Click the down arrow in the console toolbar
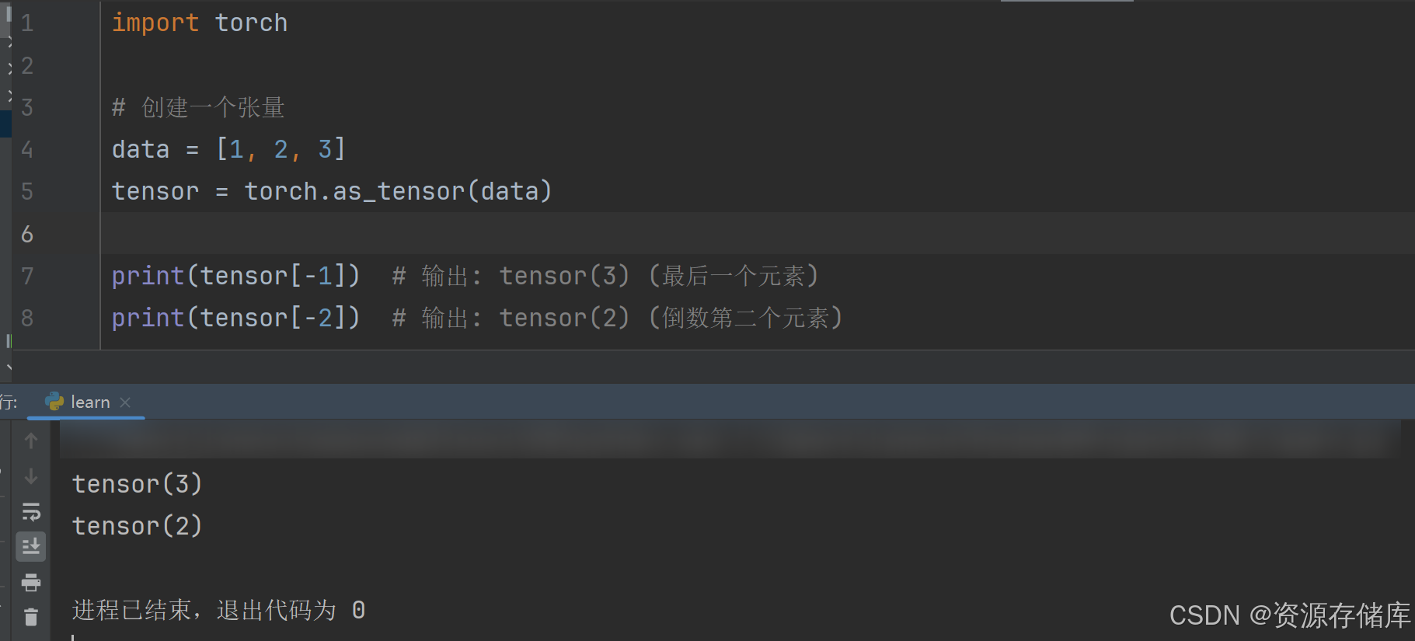Screen dimensions: 1415x641 [30, 476]
